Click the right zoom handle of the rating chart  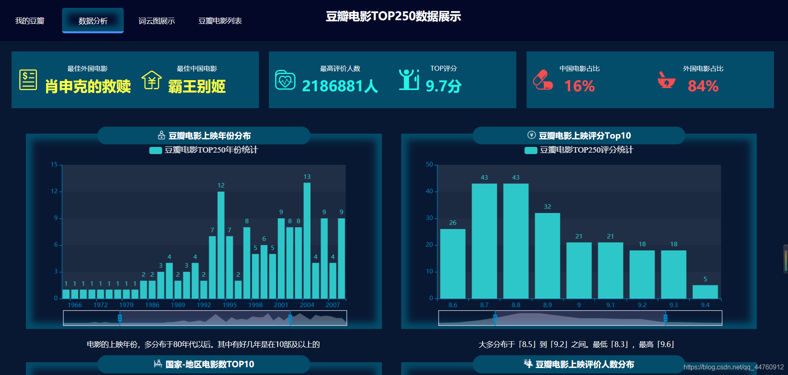tap(666, 318)
